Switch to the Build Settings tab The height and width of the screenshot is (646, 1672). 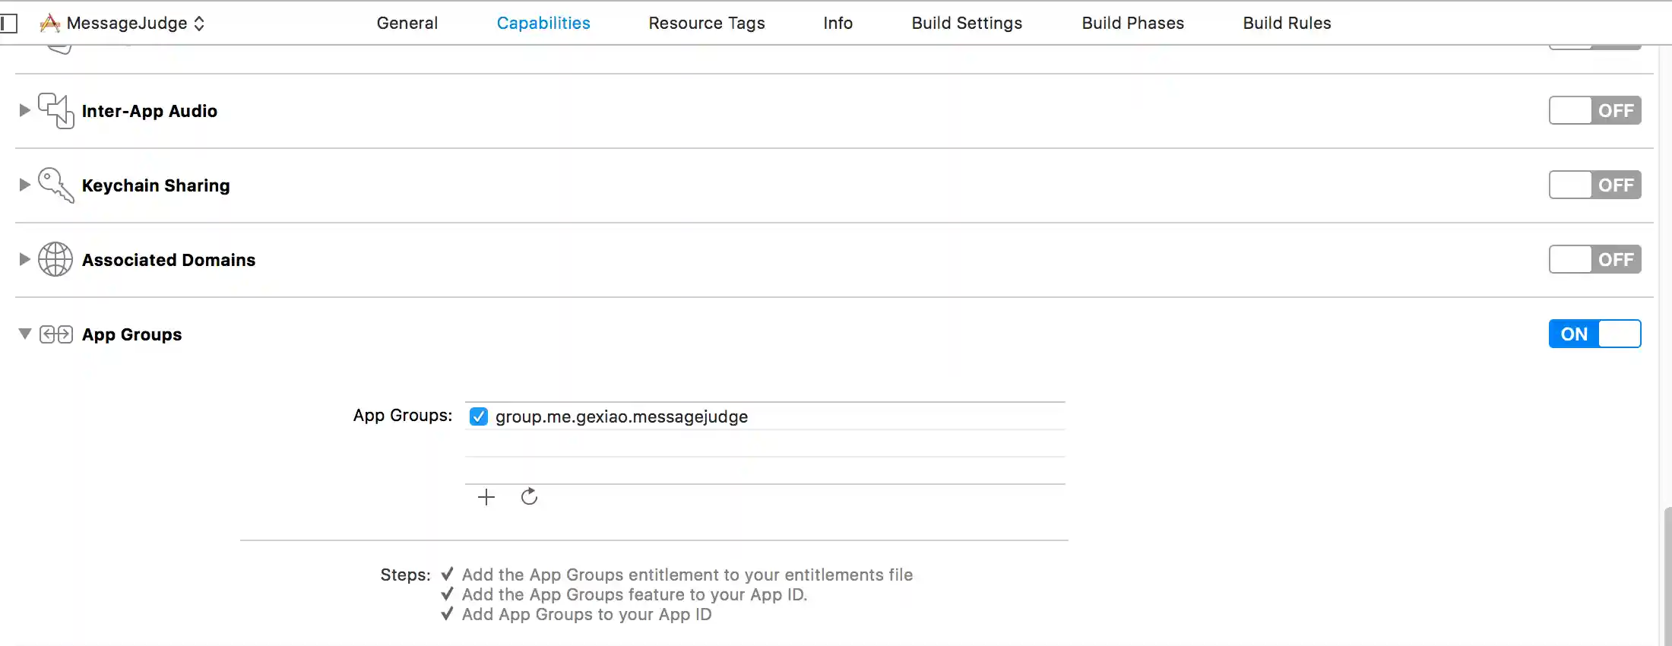tap(966, 23)
